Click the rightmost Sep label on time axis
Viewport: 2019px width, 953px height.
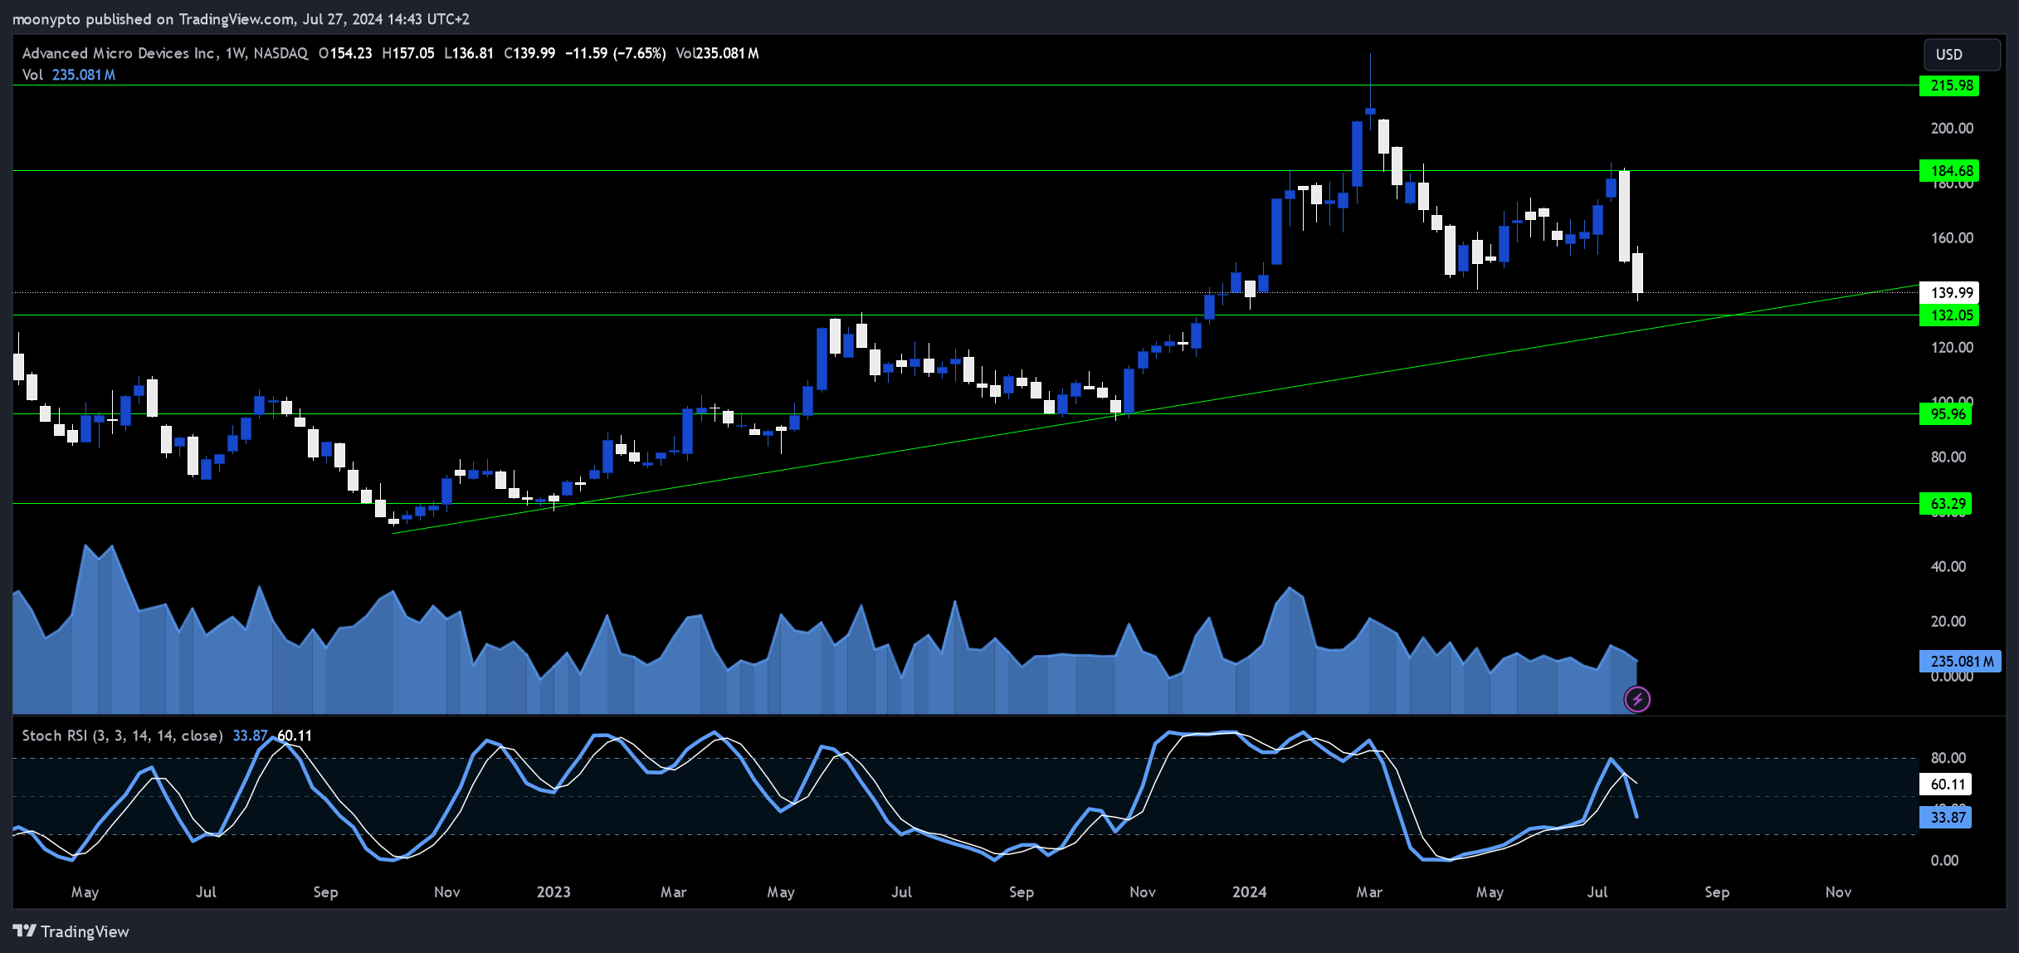pyautogui.click(x=1717, y=892)
